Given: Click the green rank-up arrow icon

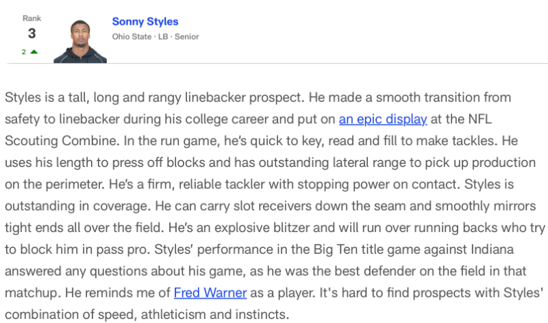Looking at the screenshot, I should pyautogui.click(x=34, y=52).
